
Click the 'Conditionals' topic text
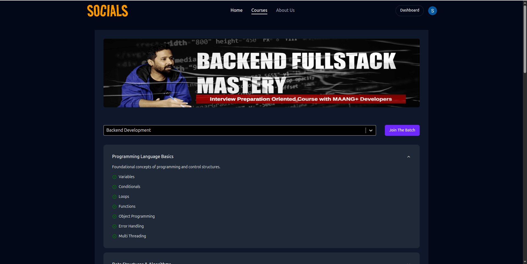[x=129, y=187]
